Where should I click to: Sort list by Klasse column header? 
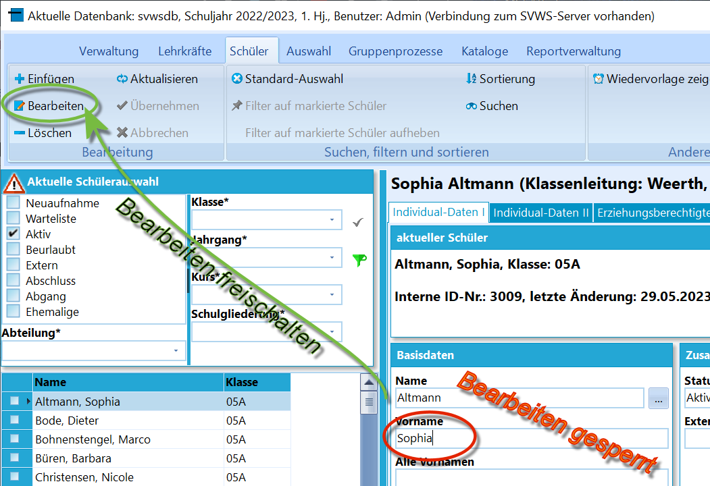click(257, 382)
